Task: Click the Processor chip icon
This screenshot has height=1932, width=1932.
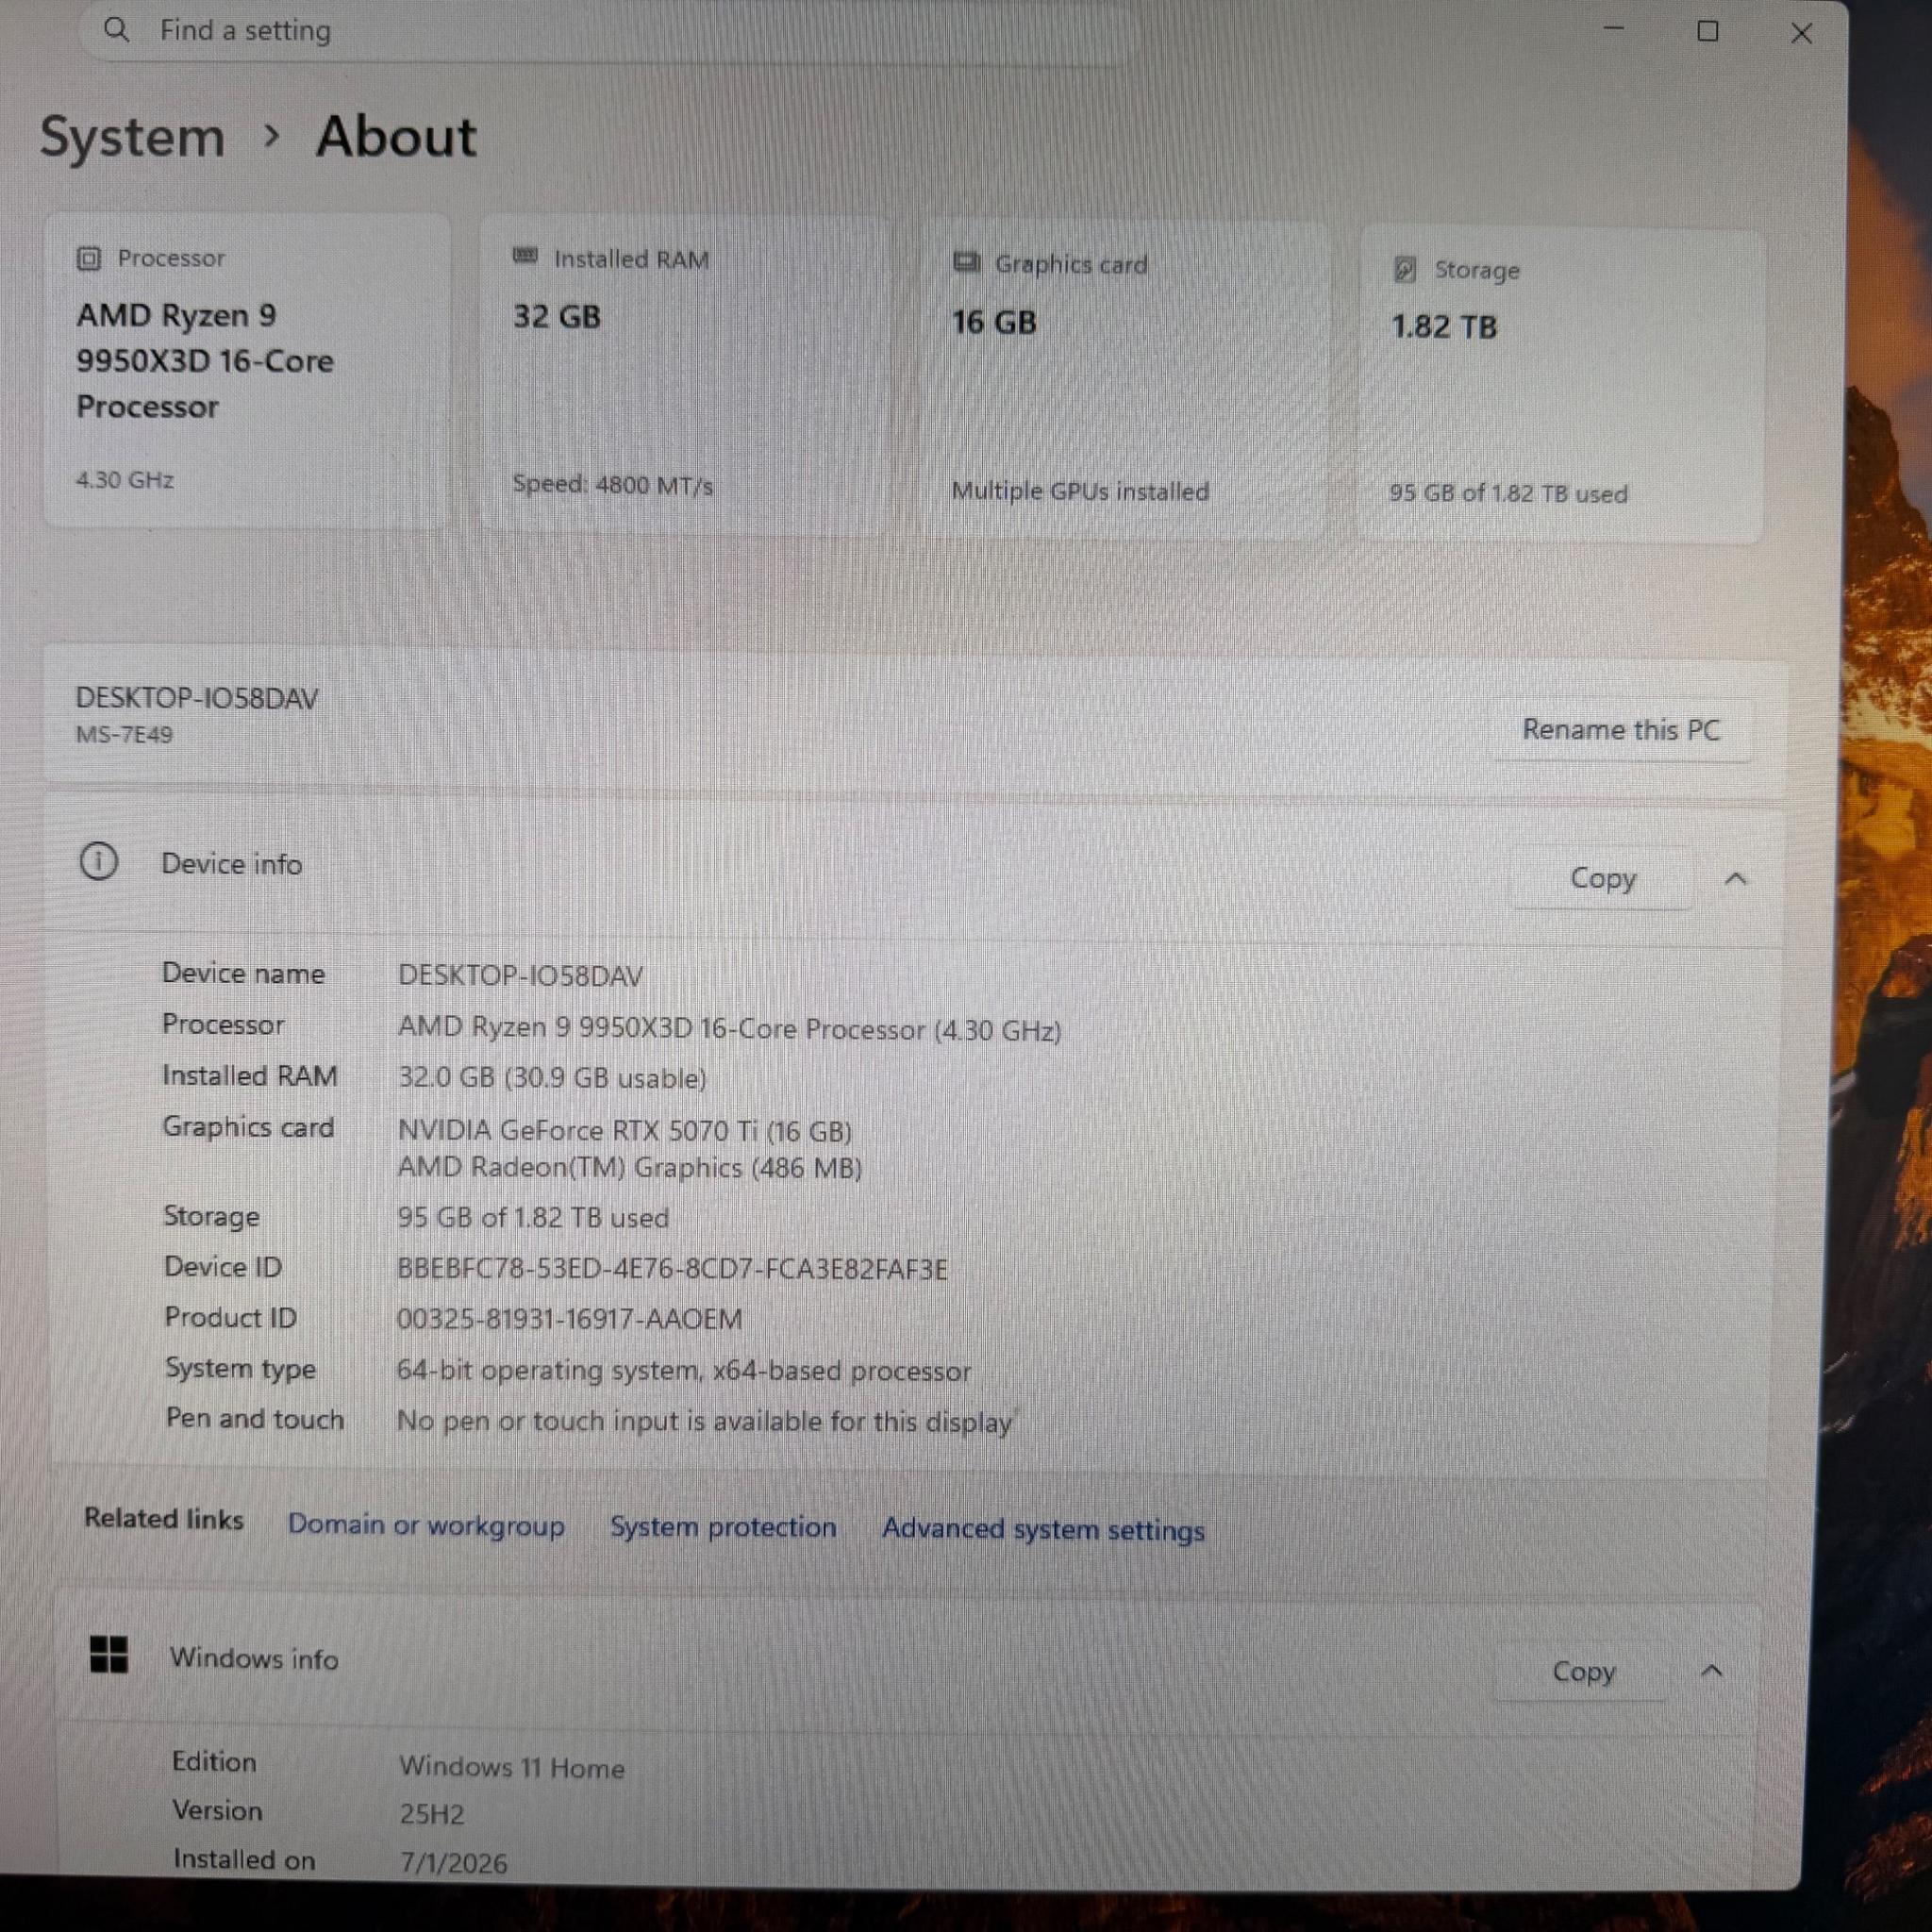Action: point(89,259)
